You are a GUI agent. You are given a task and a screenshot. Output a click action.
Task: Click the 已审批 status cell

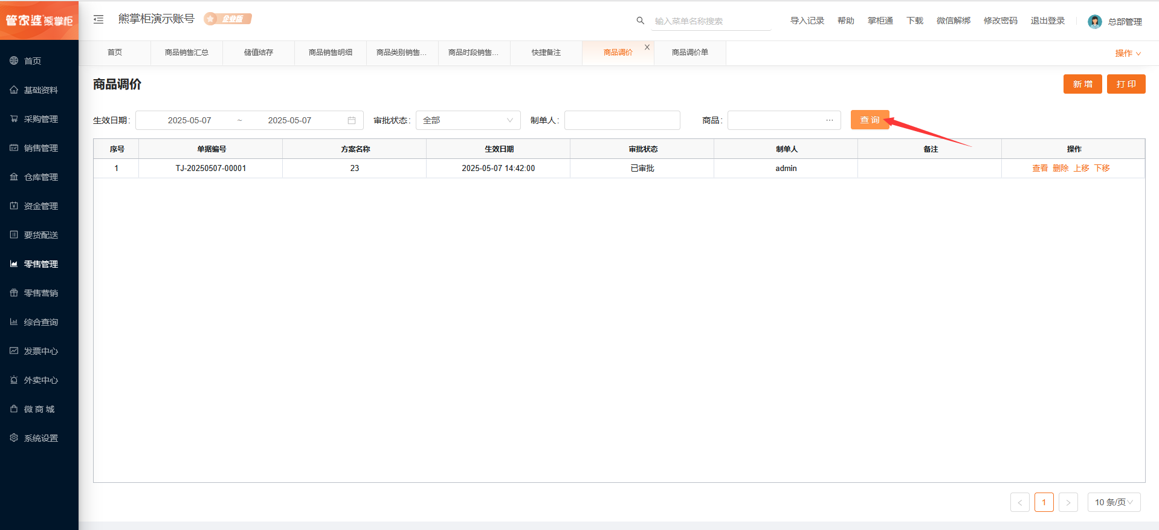642,168
